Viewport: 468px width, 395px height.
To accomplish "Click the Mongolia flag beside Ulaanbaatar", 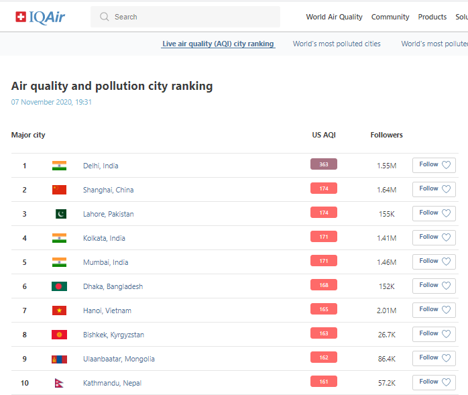I will click(x=59, y=359).
